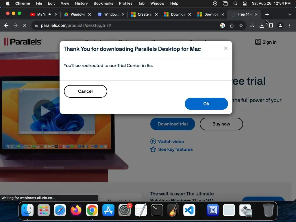This screenshot has width=296, height=222.
Task: Close the 'Free 14-' Parallels tab
Action: (256, 14)
